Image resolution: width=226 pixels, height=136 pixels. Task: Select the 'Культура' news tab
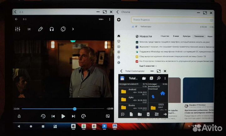point(186,36)
